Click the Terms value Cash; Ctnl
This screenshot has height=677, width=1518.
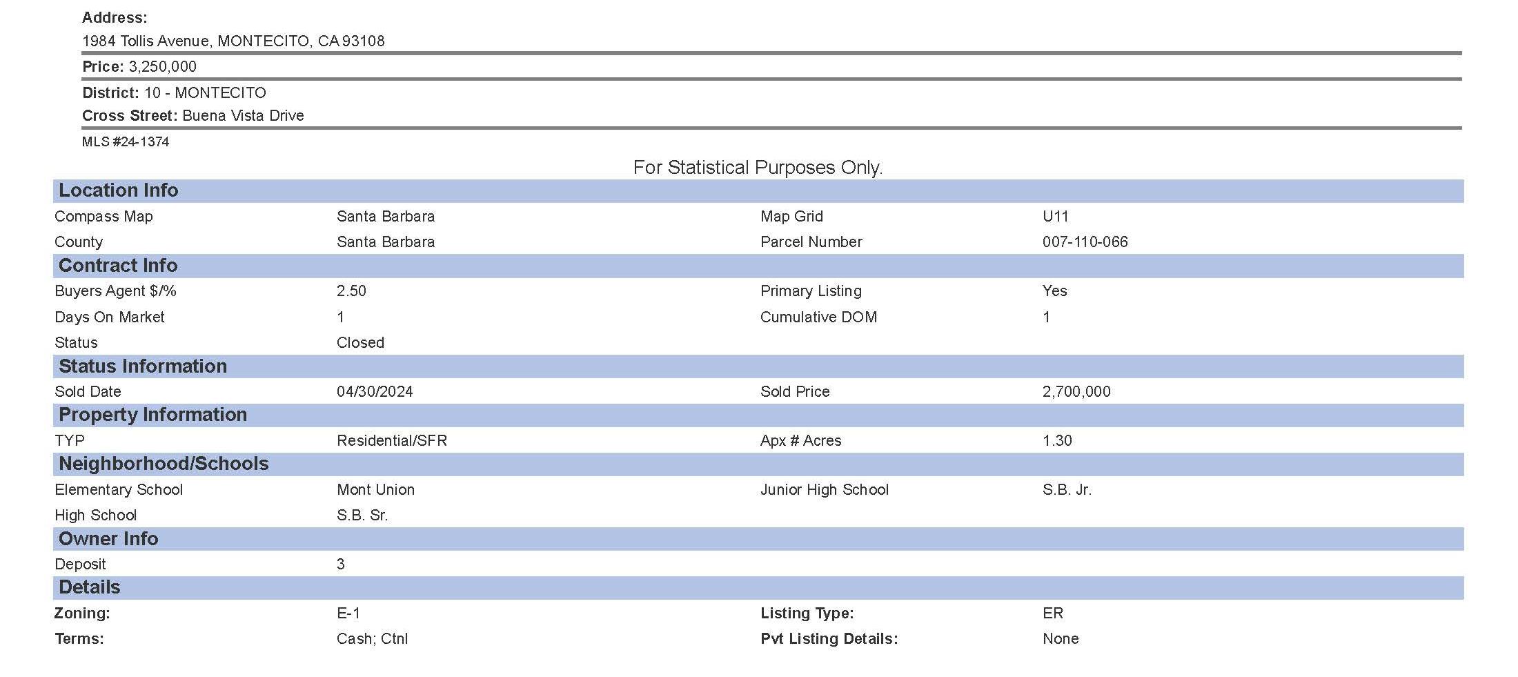[372, 639]
